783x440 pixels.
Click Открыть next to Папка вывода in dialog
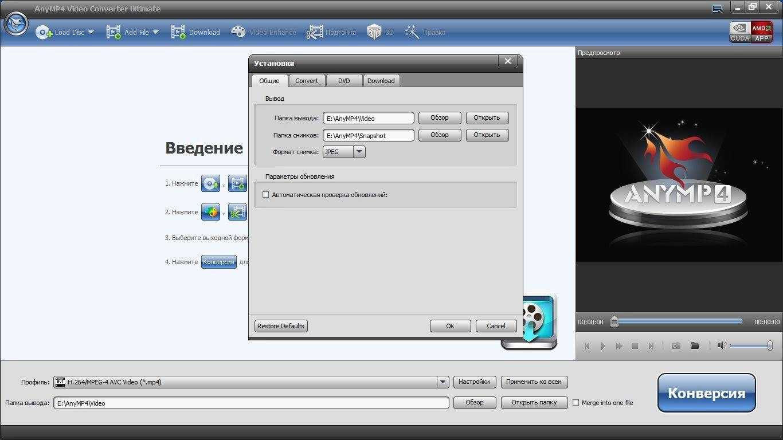coord(487,117)
